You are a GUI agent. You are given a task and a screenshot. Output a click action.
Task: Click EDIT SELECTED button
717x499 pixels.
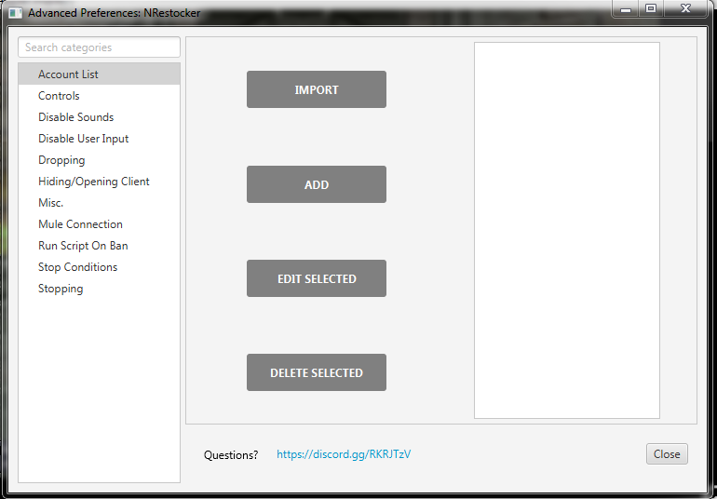pyautogui.click(x=317, y=278)
